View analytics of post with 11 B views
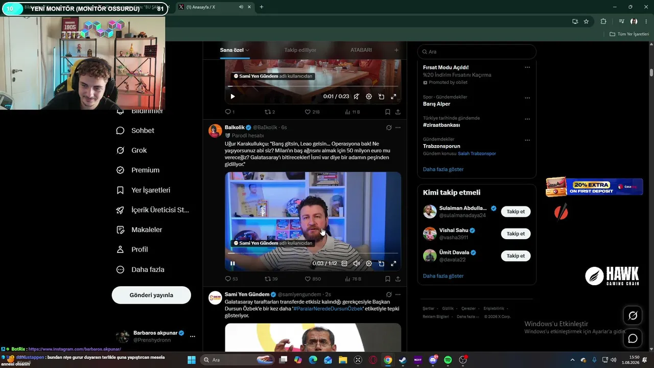The height and width of the screenshot is (368, 654). [353, 112]
